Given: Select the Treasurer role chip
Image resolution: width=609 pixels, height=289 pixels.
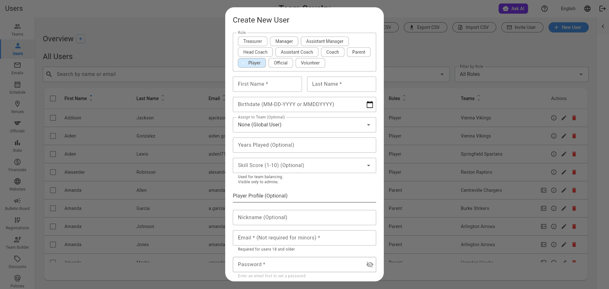Looking at the screenshot, I should 252,41.
